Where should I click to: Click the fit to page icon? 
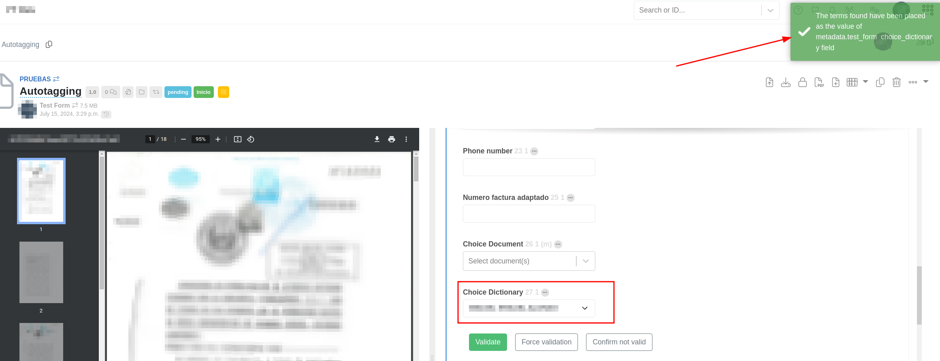238,139
